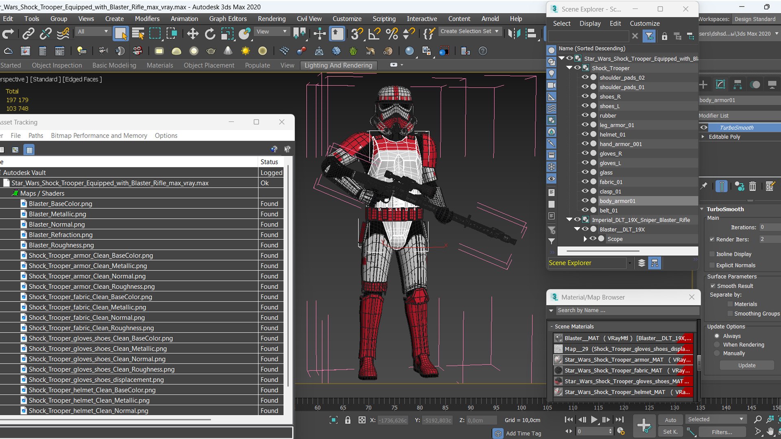Screen dimensions: 781x439
Task: Click the Search by Name material field
Action: [x=627, y=310]
